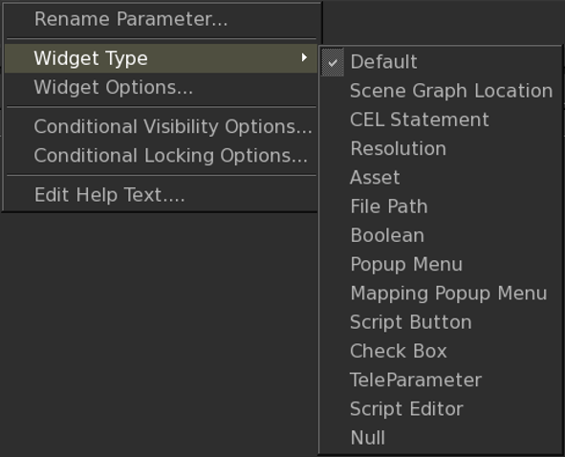Image resolution: width=565 pixels, height=457 pixels.
Task: Open Conditional Visibility Options...
Action: [x=161, y=126]
